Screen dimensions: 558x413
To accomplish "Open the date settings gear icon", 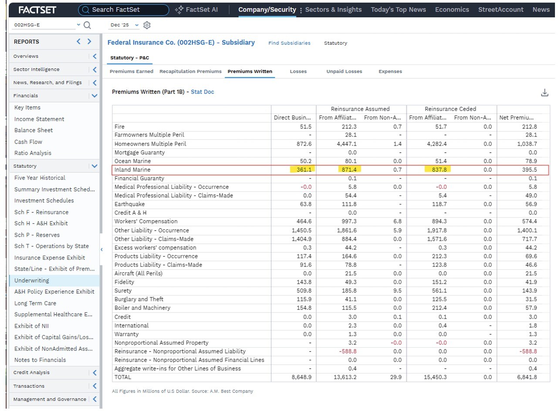I will [x=147, y=25].
